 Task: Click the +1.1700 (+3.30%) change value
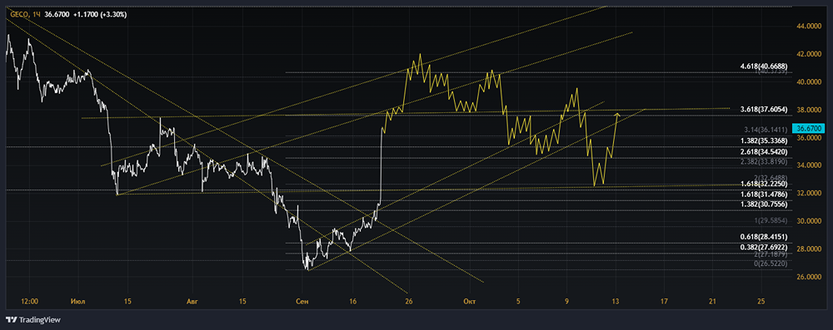pyautogui.click(x=100, y=15)
